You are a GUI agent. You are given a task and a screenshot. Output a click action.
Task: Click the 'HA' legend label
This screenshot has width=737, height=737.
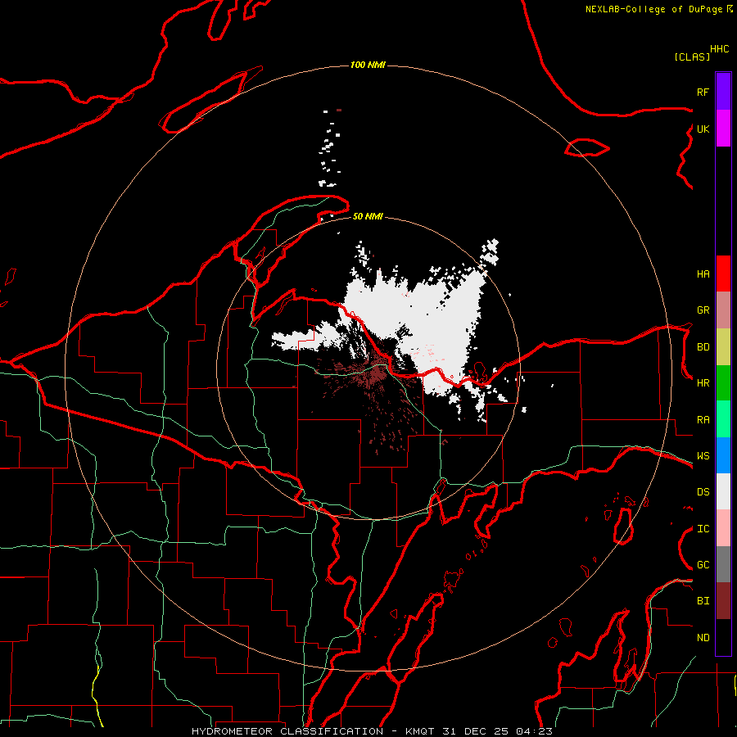(x=703, y=274)
